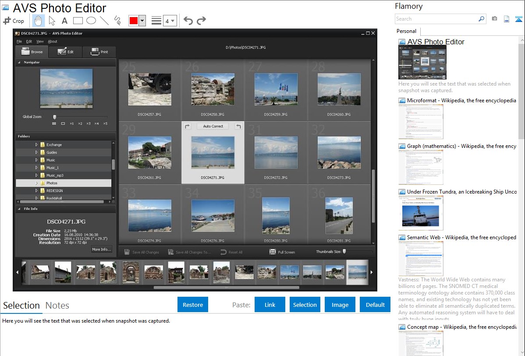Open the About menu in AVS Photo Editor
Image resolution: width=525 pixels, height=356 pixels.
coord(53,42)
